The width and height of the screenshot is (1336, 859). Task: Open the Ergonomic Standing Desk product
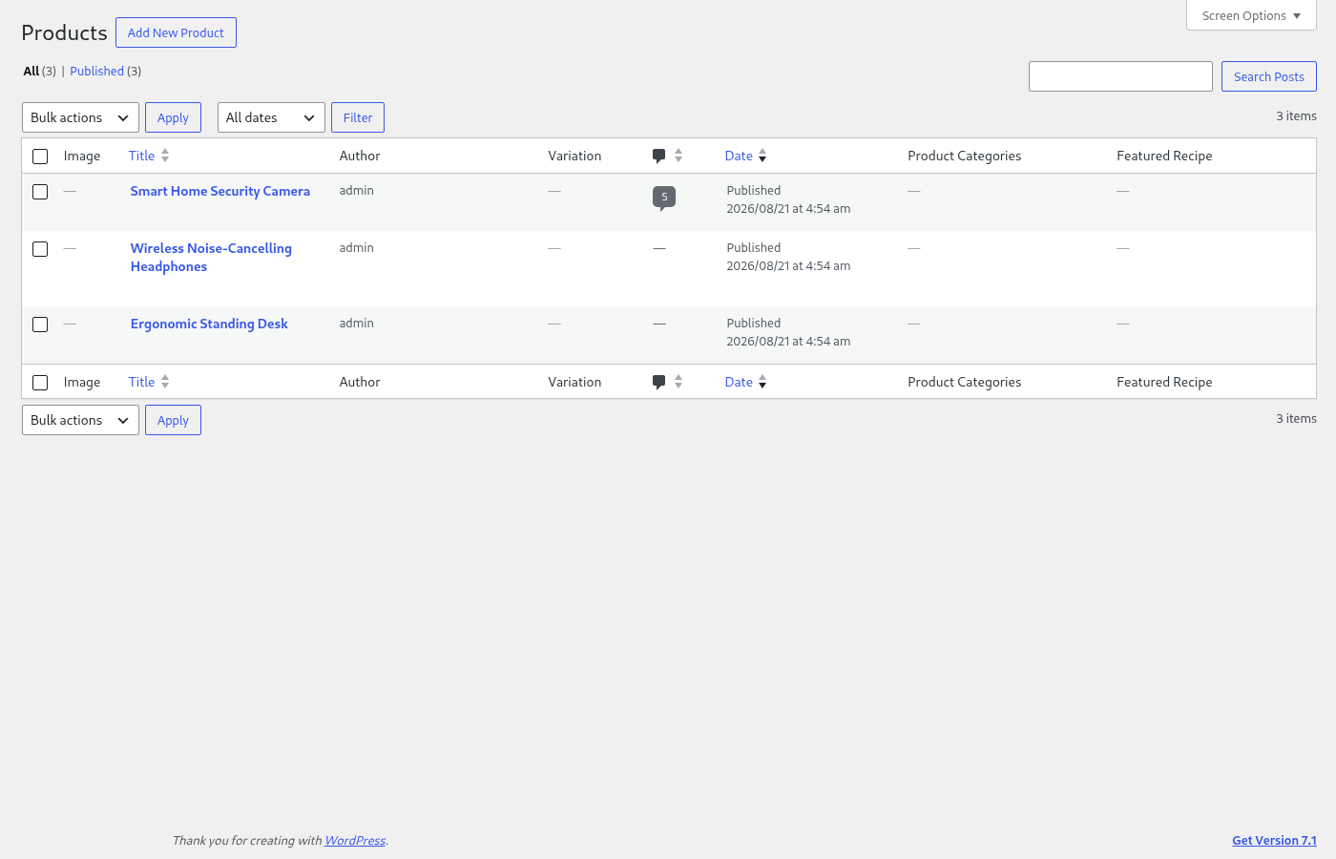coord(209,324)
